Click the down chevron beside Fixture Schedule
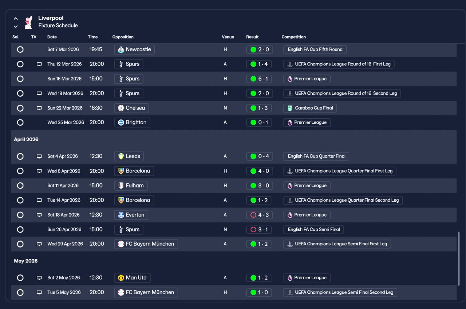 coord(16,26)
